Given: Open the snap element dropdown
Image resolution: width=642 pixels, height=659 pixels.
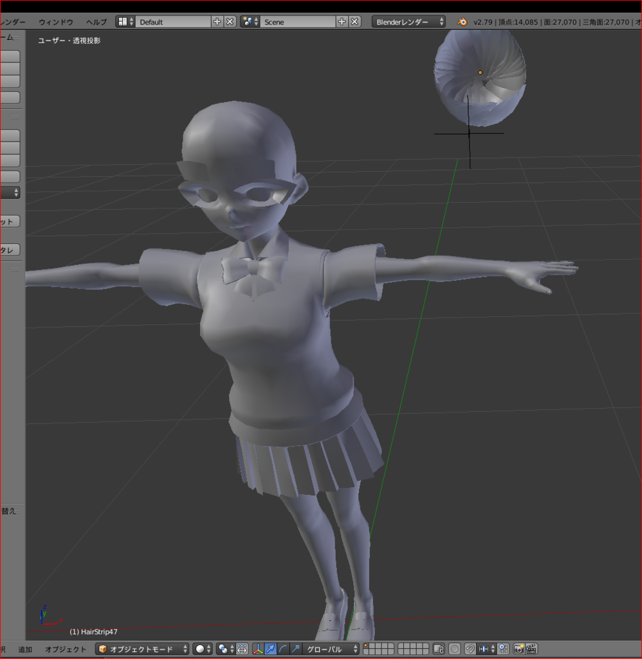Looking at the screenshot, I should point(486,649).
